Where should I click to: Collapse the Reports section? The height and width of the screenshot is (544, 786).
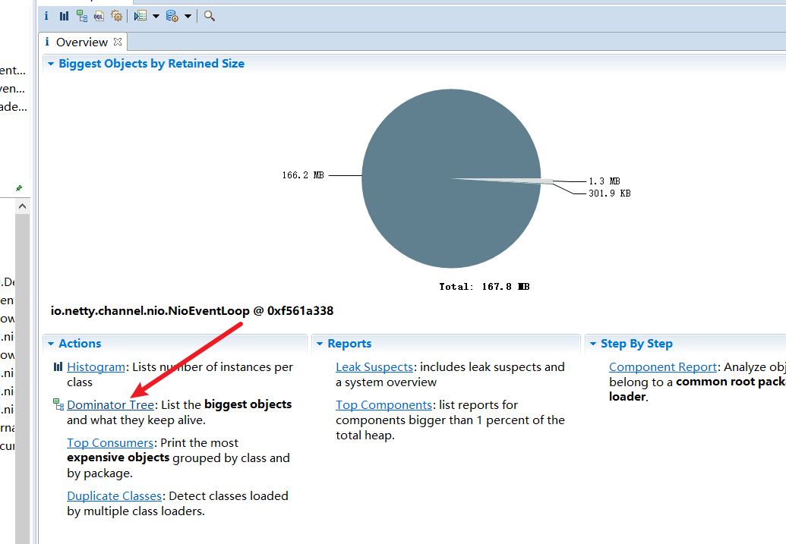[x=320, y=344]
